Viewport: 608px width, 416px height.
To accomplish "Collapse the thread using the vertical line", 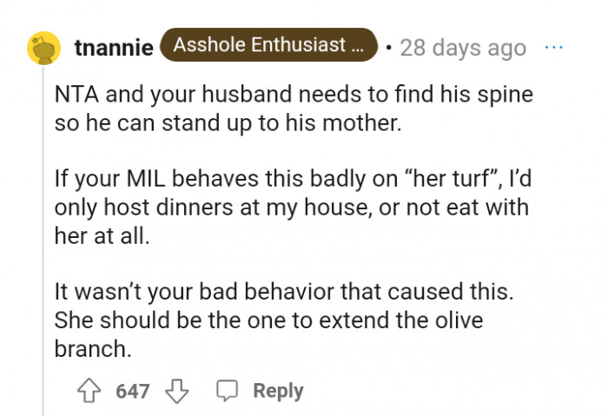I will coord(43,243).
